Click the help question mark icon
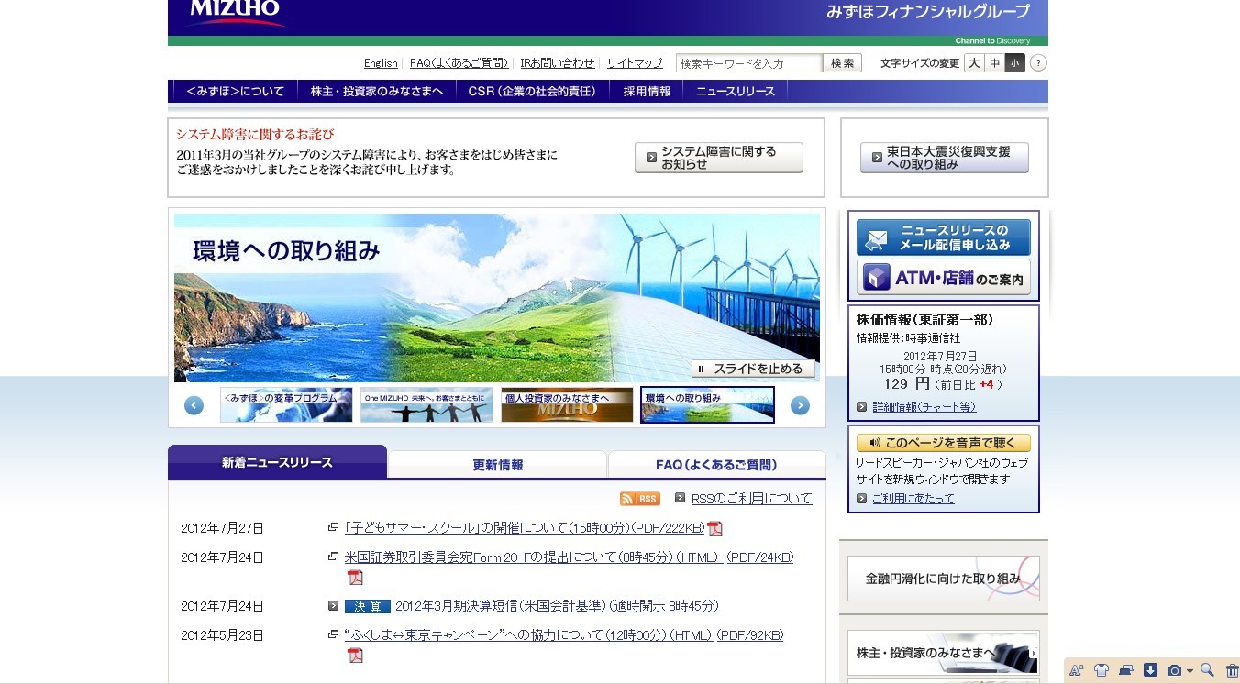Viewport: 1240px width, 684px height. pyautogui.click(x=1038, y=63)
